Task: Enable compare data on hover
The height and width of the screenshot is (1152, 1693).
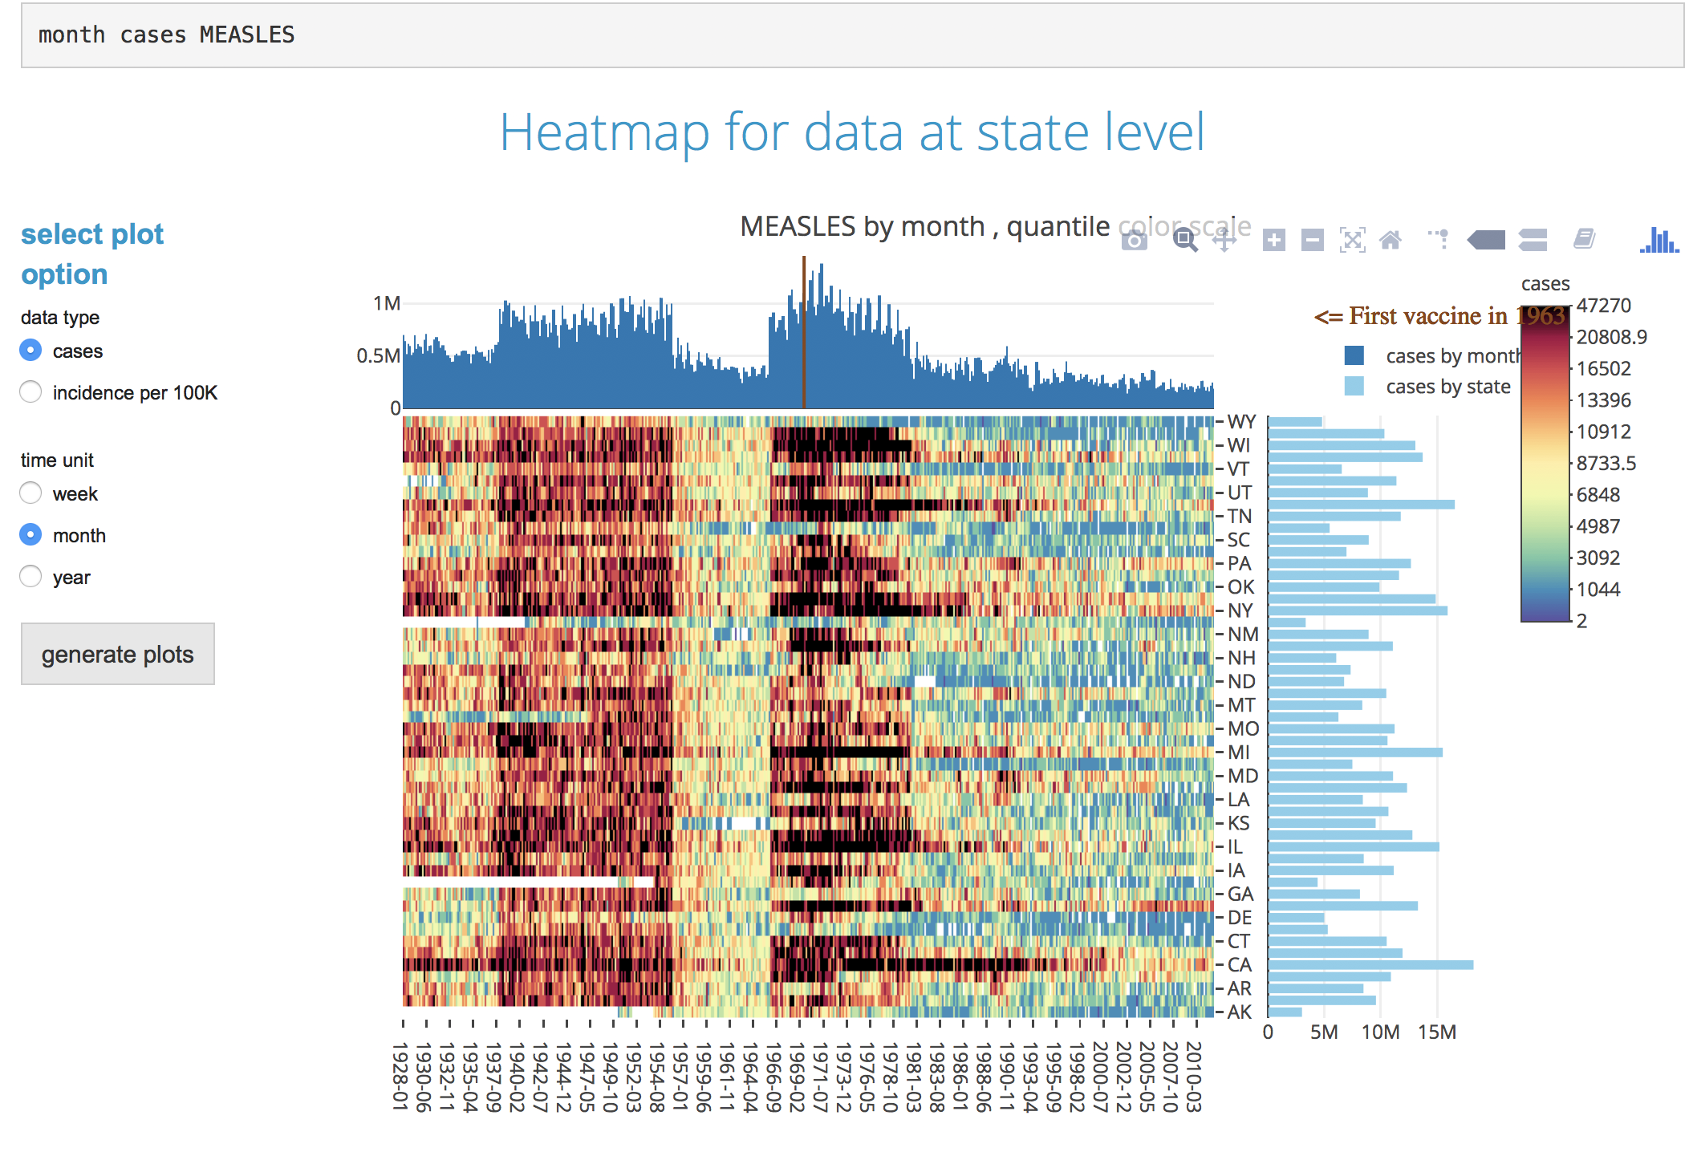Action: 1533,240
